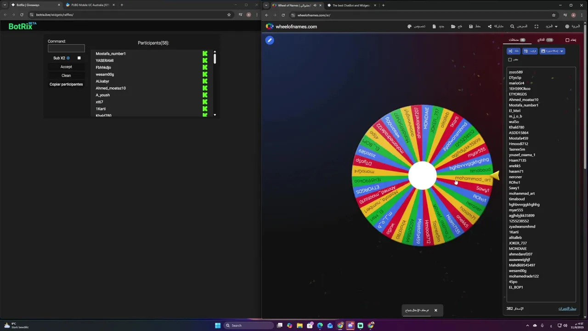
Task: Switch to the results tab showing 178
Action: (x=545, y=40)
